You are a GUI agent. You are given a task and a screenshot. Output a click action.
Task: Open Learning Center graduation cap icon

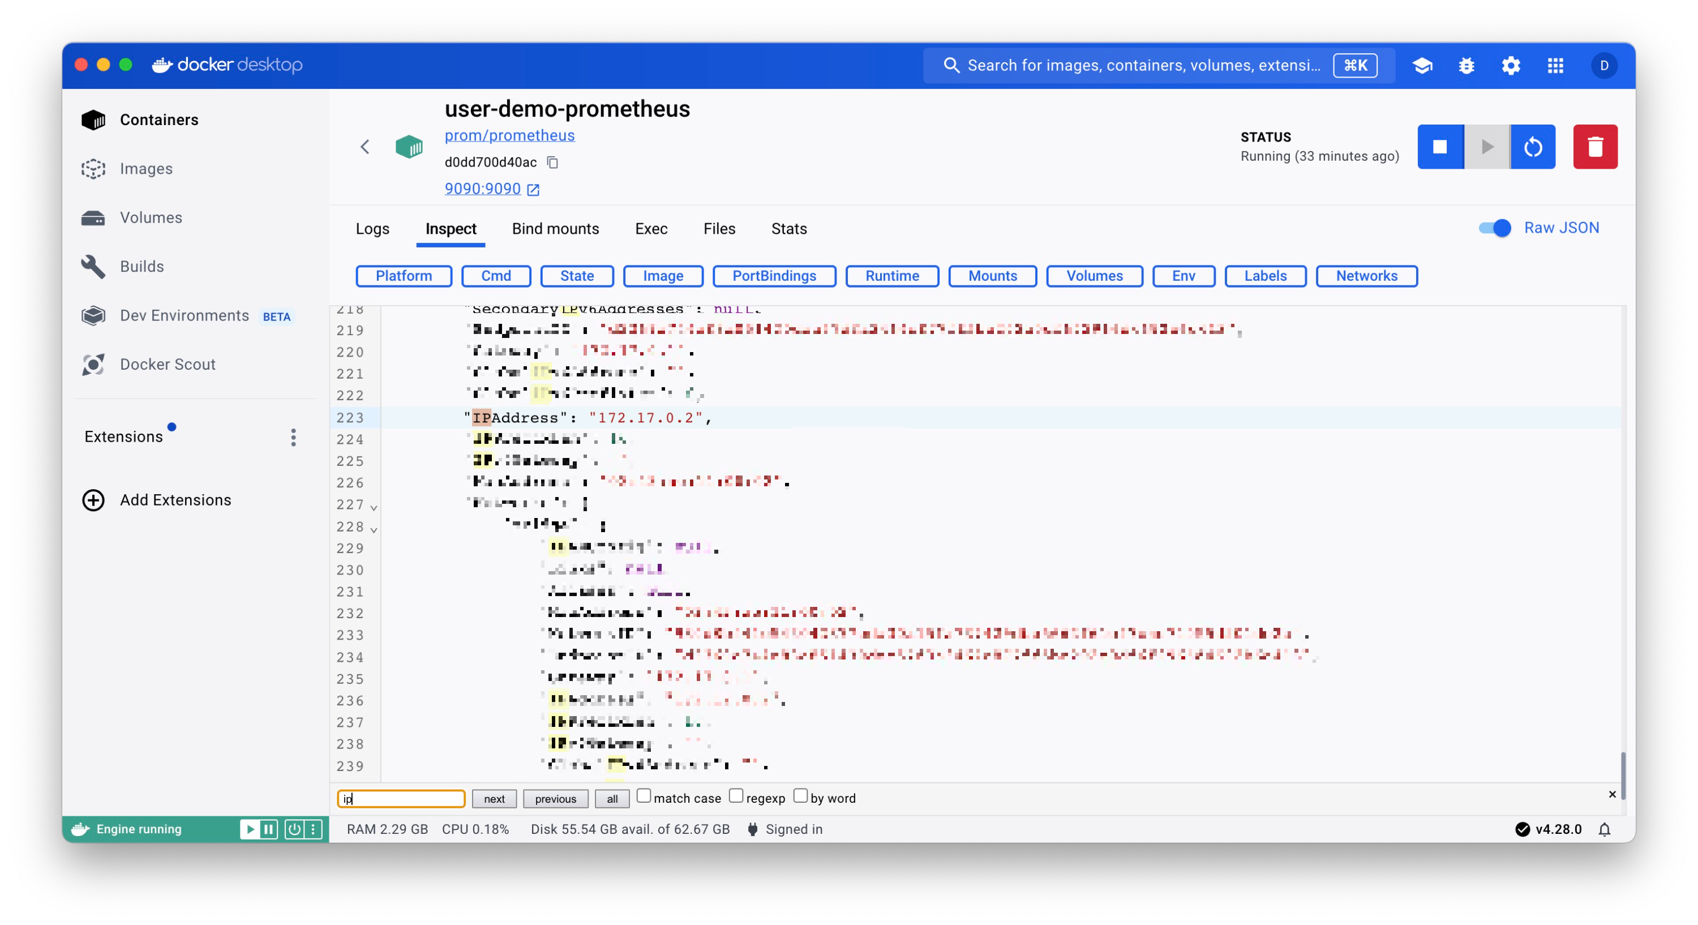point(1422,65)
